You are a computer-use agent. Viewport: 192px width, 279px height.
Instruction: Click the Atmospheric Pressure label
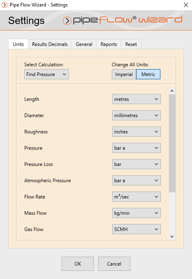coord(47,181)
